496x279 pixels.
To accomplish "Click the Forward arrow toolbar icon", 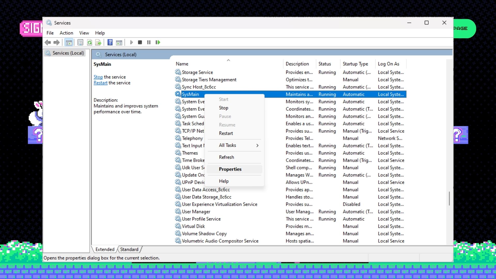I will pos(57,42).
